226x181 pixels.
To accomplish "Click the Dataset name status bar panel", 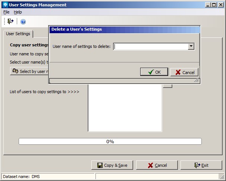I will coord(48,176).
